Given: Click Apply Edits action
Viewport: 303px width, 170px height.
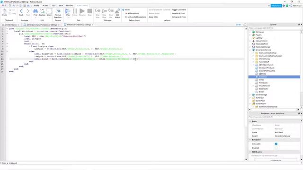Looking at the screenshot, I should pyautogui.click(x=153, y=17).
